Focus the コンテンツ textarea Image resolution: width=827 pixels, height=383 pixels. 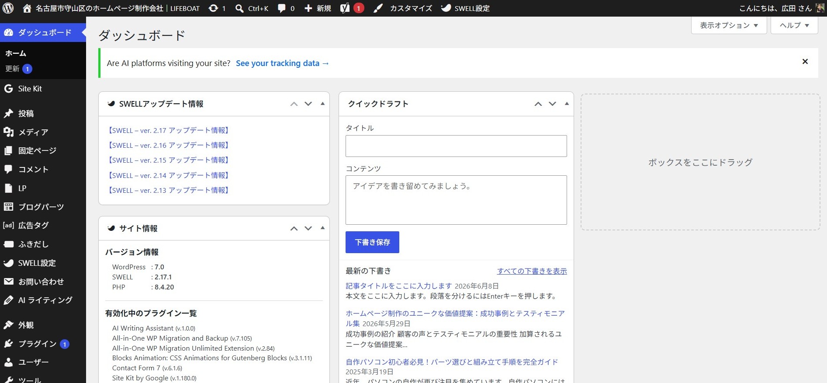[x=456, y=200]
